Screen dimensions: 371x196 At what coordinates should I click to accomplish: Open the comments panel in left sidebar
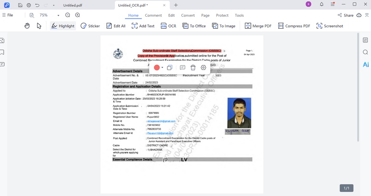tap(2, 64)
